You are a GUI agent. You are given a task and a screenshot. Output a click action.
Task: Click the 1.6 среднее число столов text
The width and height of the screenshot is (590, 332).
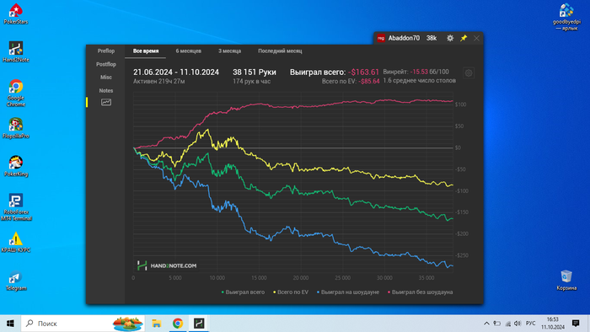[419, 80]
